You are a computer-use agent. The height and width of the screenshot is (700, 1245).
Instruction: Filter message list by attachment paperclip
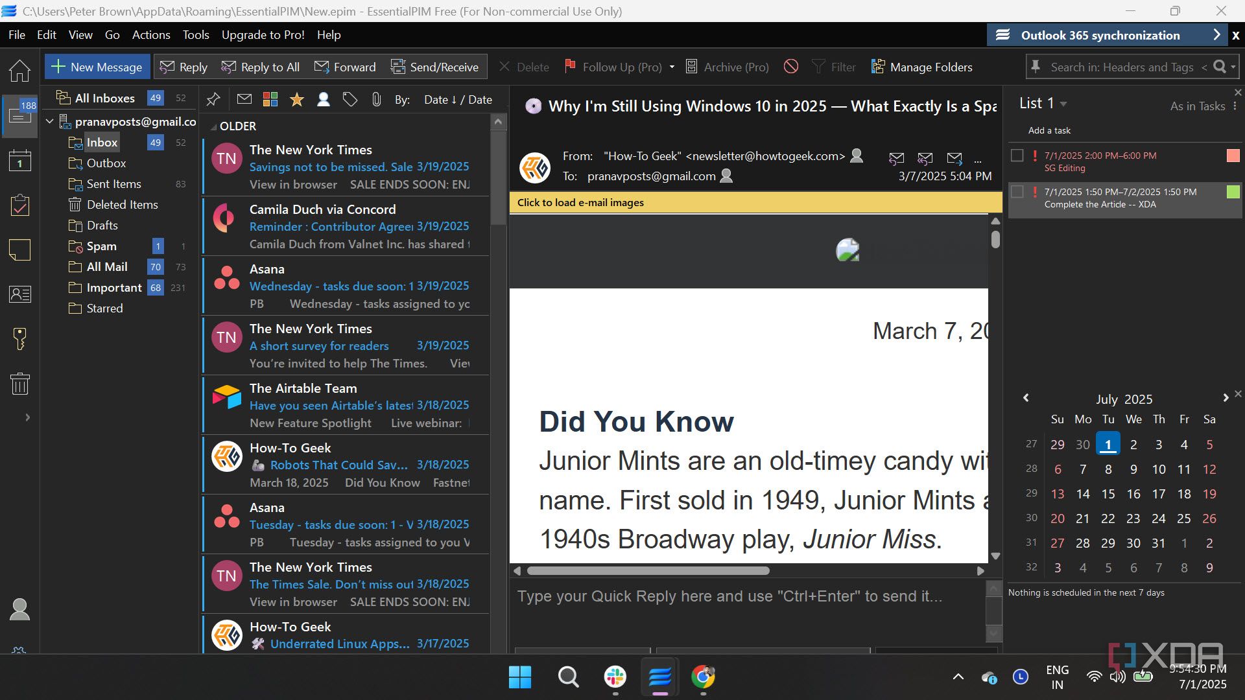pyautogui.click(x=376, y=99)
